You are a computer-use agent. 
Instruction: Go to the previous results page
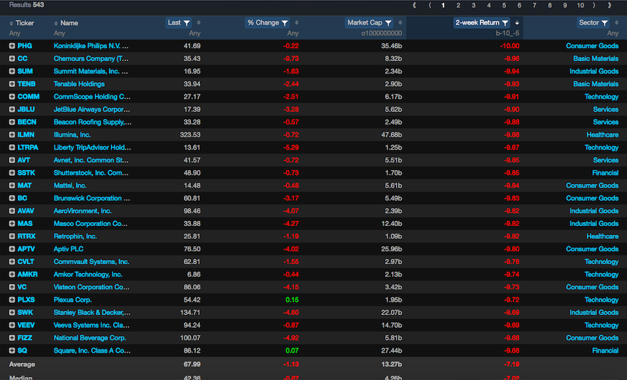pyautogui.click(x=430, y=5)
